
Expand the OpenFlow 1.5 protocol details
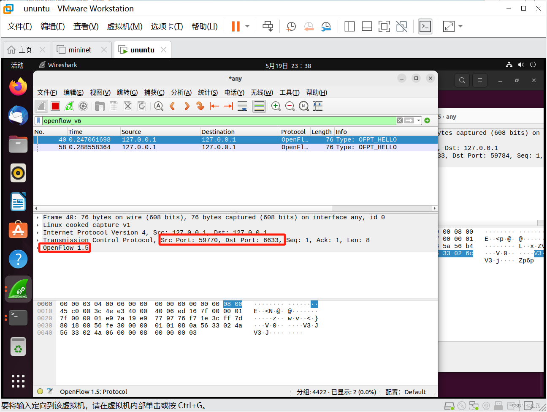(37, 248)
